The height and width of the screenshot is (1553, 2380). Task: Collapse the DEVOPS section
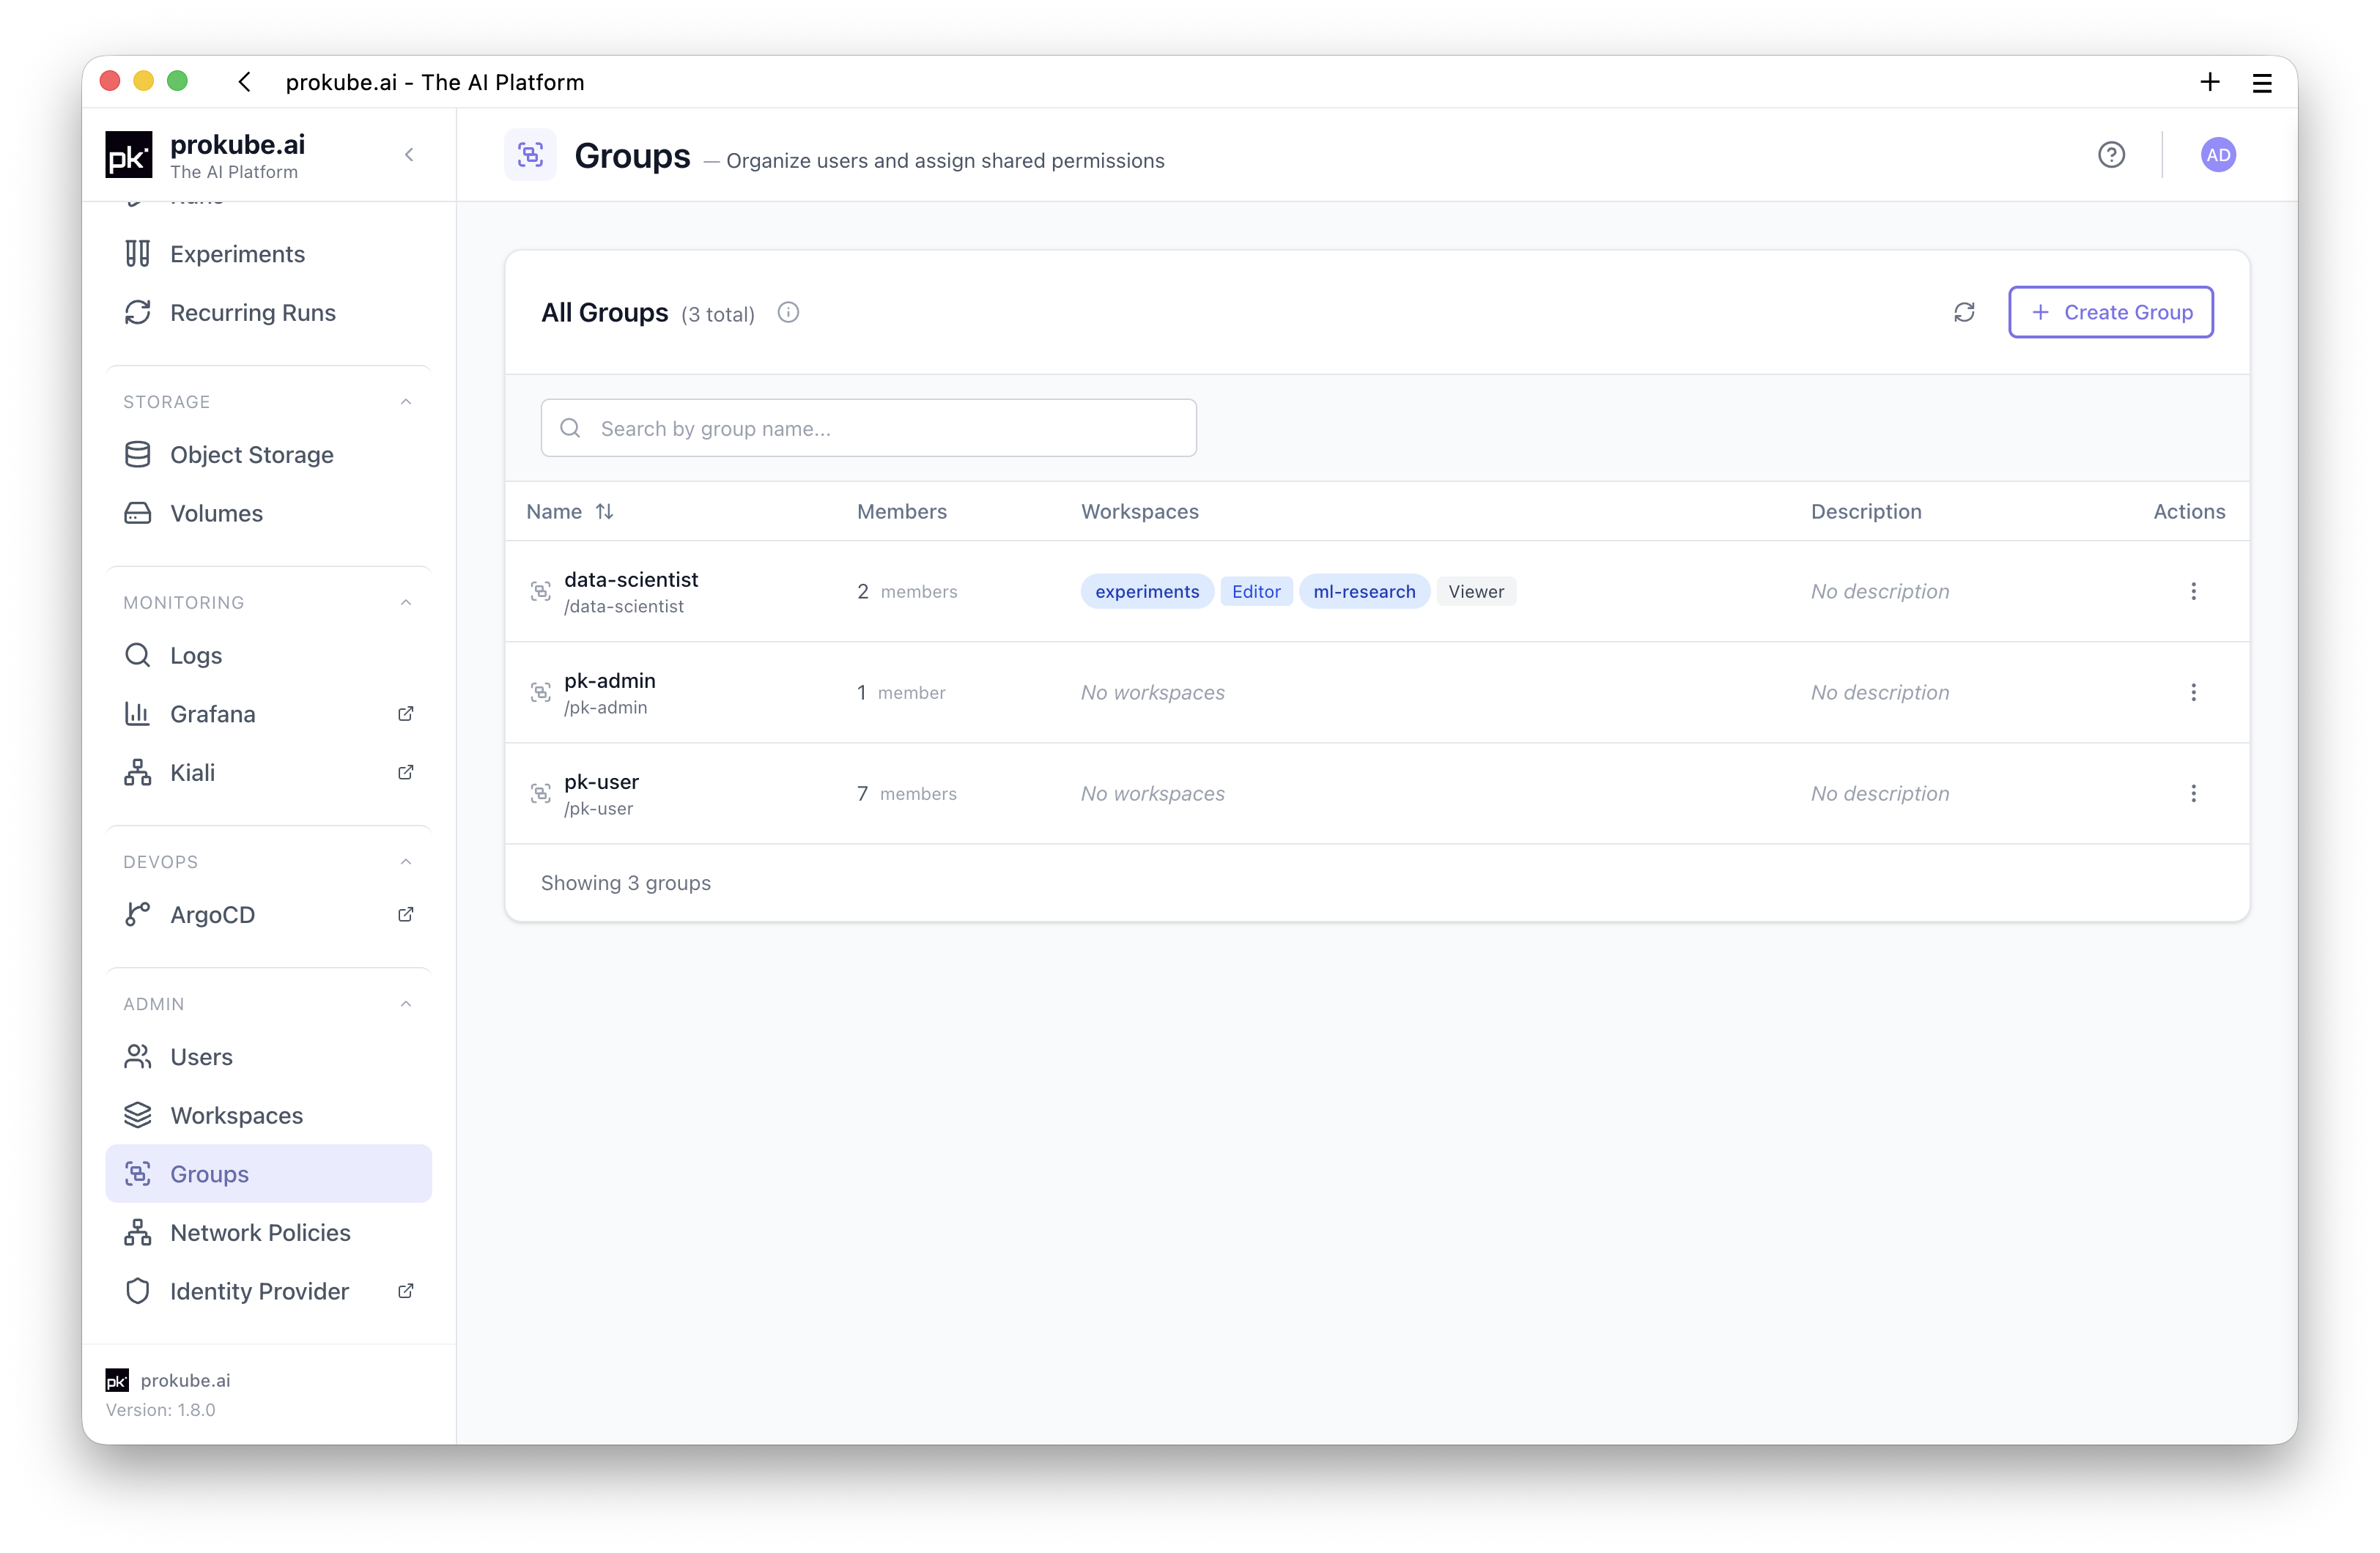[x=406, y=861]
